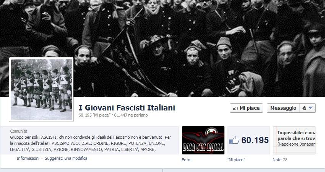325x172 pixels.
Task: Click the 61.447 ne parlano text
Action: point(131,115)
